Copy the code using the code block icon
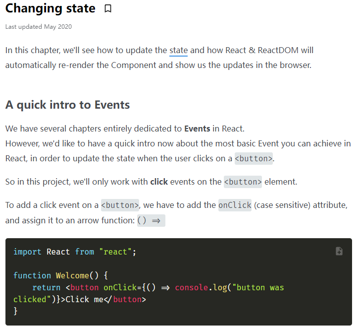Viewport: 358px width, 329px height. pos(339,251)
